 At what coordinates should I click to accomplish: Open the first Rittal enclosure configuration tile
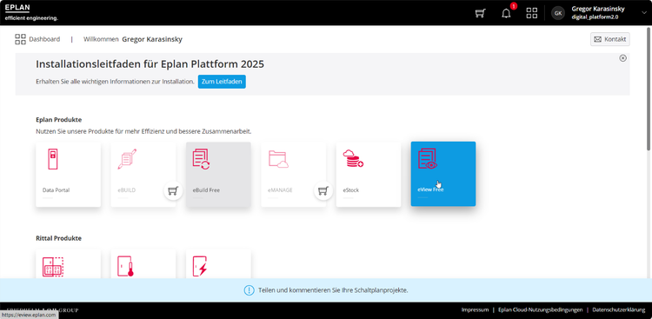click(68, 264)
